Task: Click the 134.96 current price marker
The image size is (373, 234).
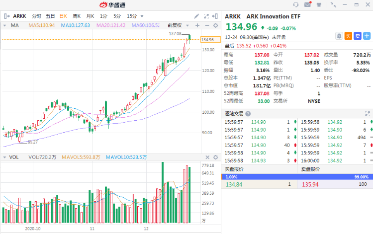Action: [x=210, y=40]
